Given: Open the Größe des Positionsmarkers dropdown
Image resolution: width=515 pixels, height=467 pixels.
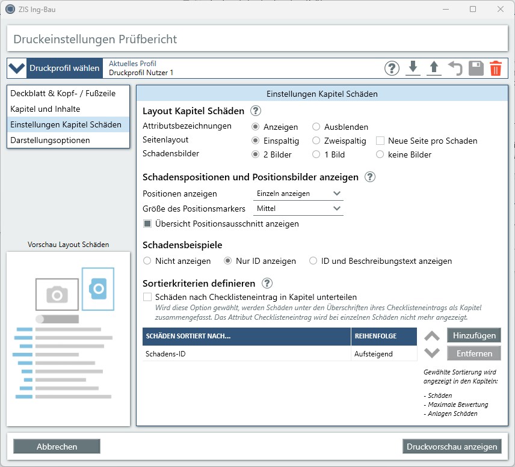Looking at the screenshot, I should 297,209.
